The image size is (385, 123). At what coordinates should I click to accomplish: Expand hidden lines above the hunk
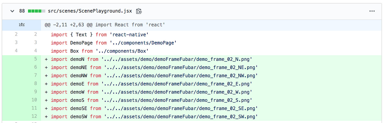pyautogui.click(x=21, y=25)
